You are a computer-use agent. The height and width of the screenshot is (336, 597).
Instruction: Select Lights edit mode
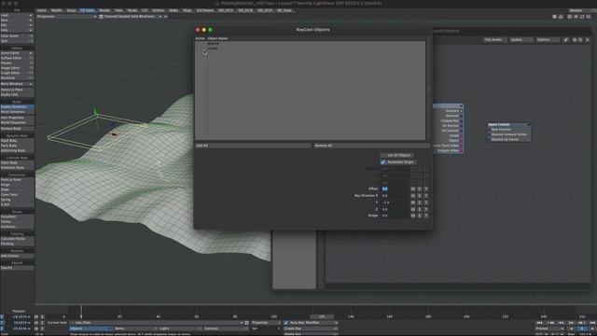(180, 329)
